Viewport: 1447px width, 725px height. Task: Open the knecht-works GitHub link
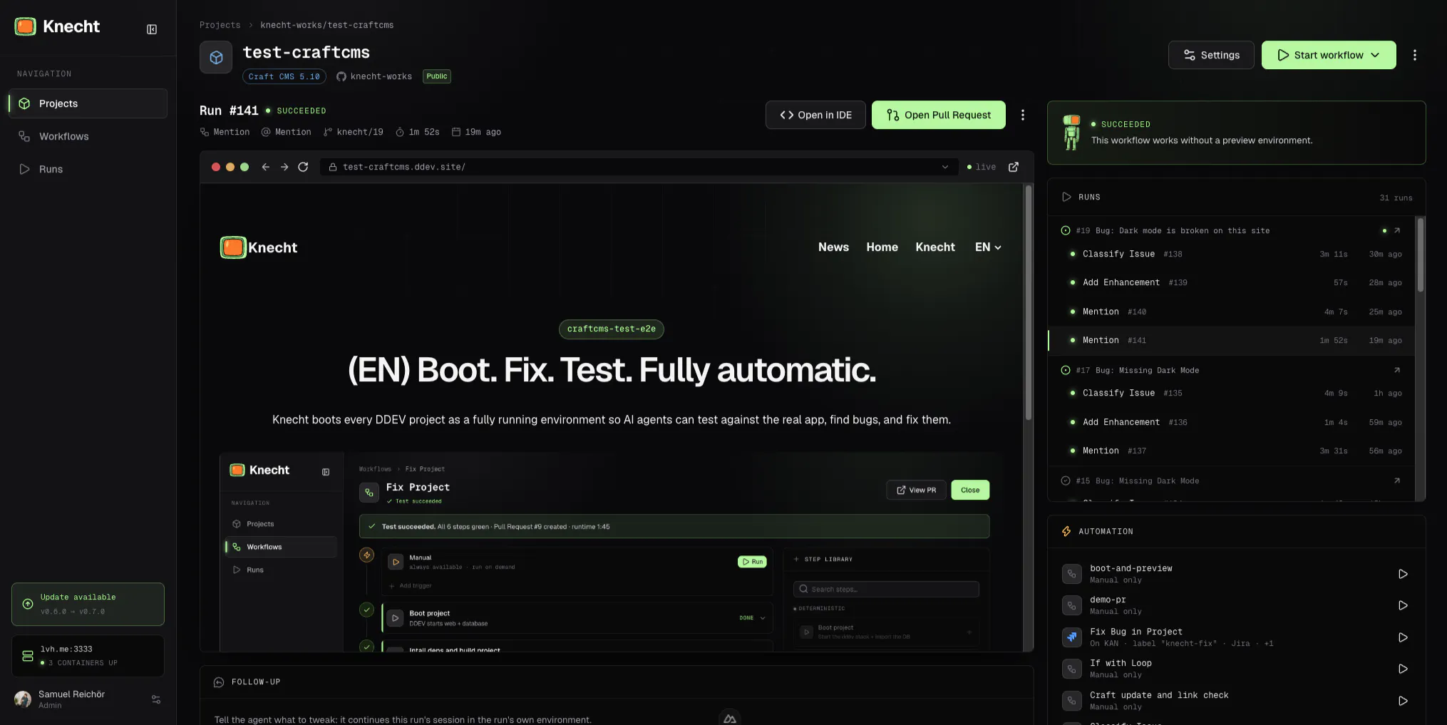click(374, 76)
